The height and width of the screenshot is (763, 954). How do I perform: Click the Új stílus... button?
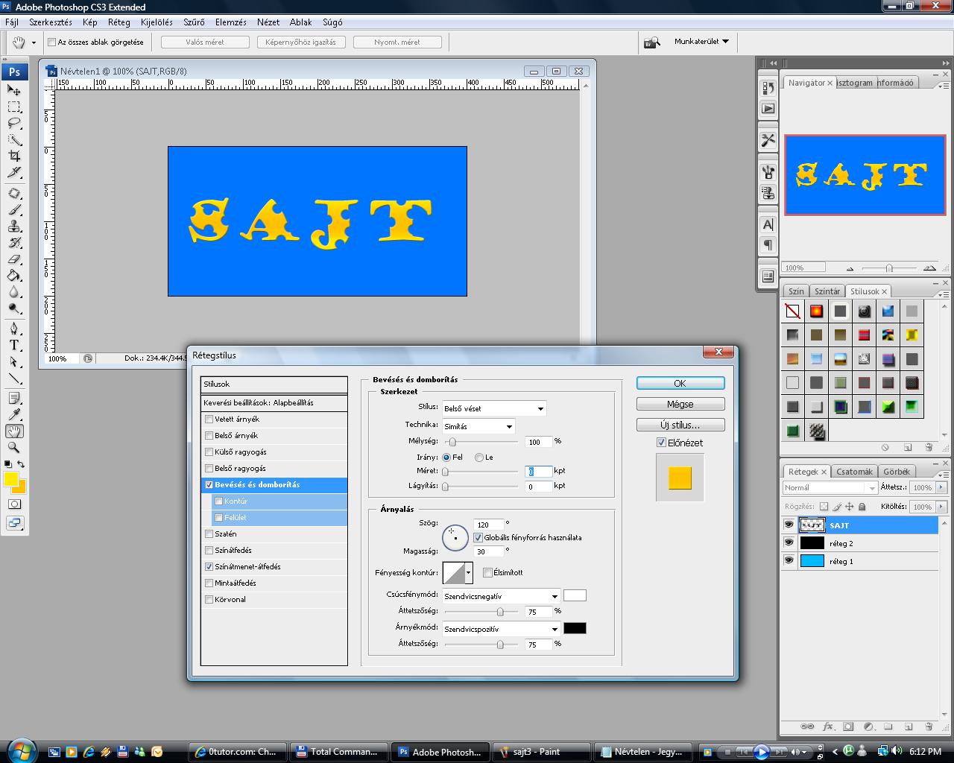click(x=680, y=425)
